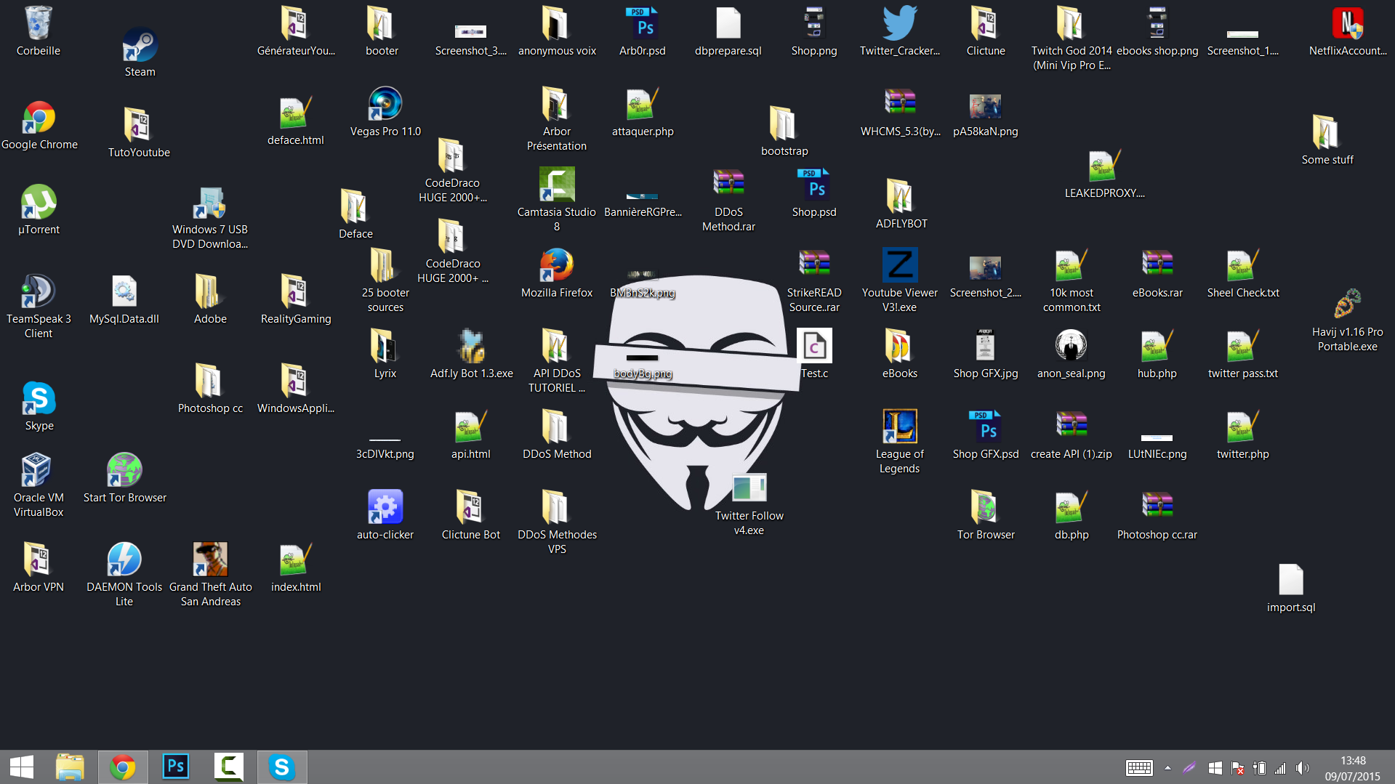Viewport: 1395px width, 784px height.
Task: Show hidden system tray icons
Action: [1167, 768]
